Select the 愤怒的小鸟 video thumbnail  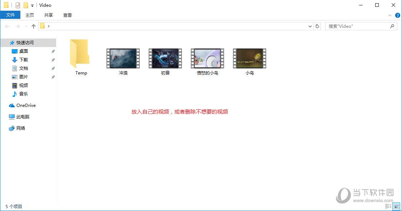tap(207, 58)
